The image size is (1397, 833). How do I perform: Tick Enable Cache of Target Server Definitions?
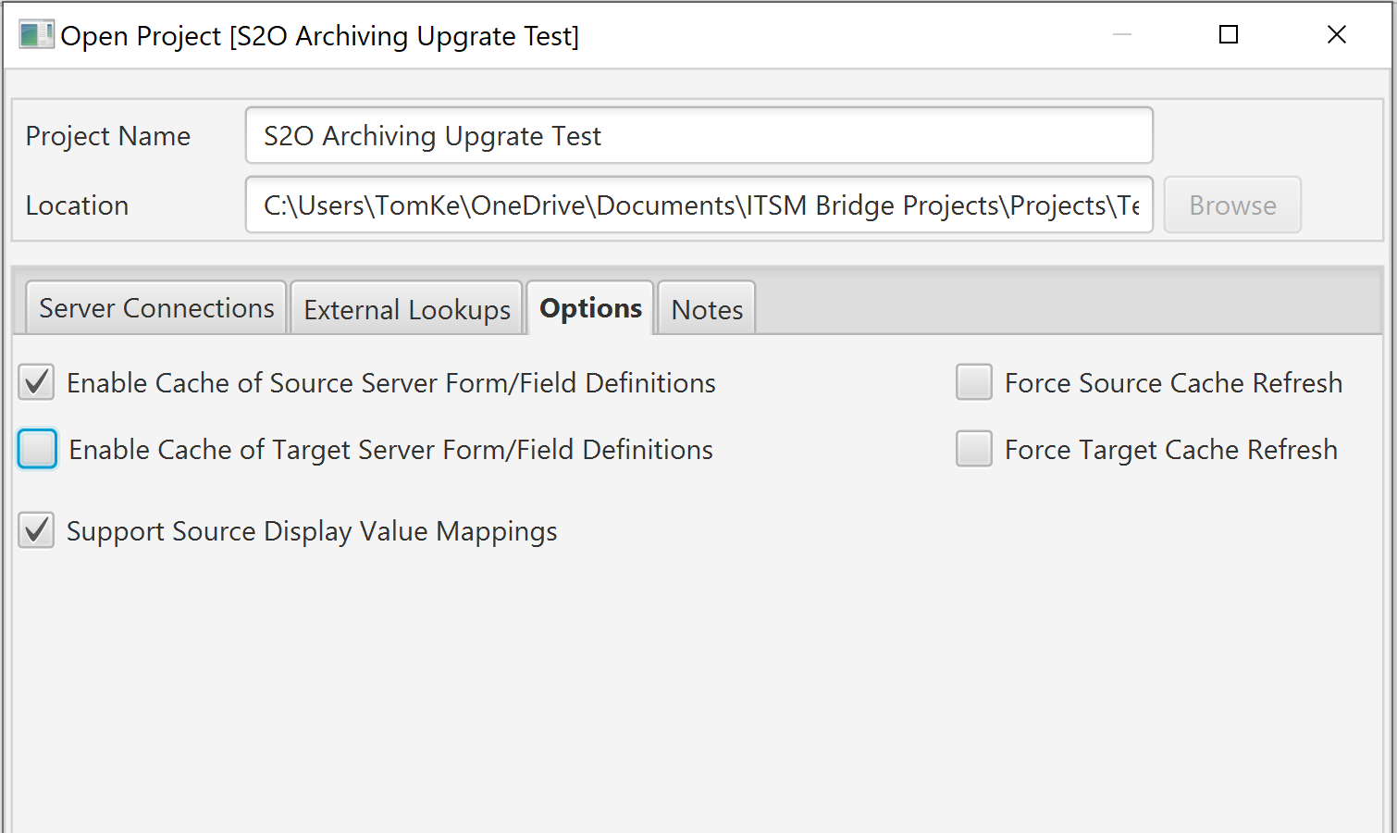point(38,449)
